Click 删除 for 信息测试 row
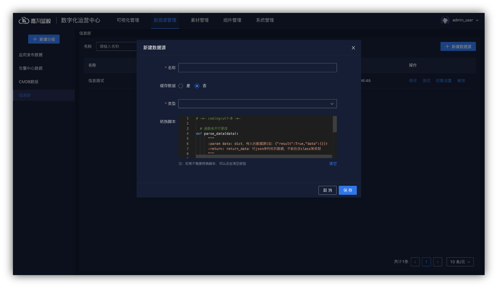The height and width of the screenshot is (288, 498). (461, 81)
